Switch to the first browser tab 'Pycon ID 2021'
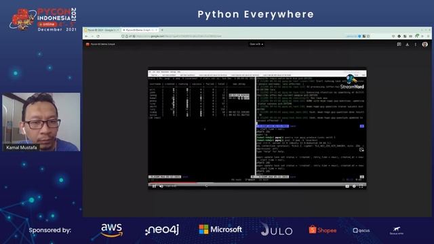 click(x=102, y=30)
